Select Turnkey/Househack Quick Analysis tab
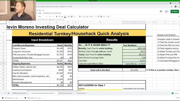180x101 pixels. 42,93
